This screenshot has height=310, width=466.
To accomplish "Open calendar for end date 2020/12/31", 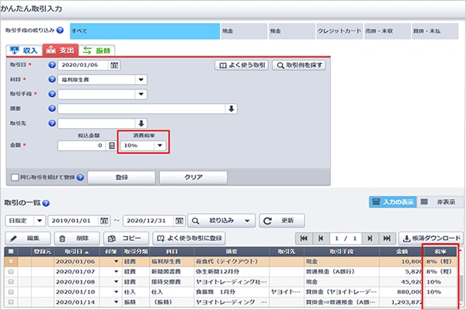I will tap(179, 221).
